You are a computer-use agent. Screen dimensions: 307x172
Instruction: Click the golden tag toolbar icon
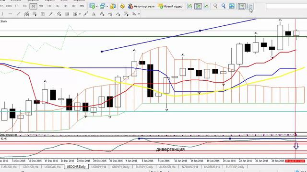pos(122,6)
